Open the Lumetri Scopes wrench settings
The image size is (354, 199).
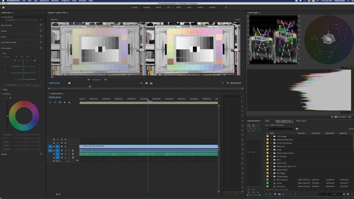click(x=332, y=117)
